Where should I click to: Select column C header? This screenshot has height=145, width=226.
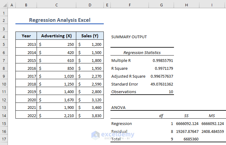click(x=57, y=5)
